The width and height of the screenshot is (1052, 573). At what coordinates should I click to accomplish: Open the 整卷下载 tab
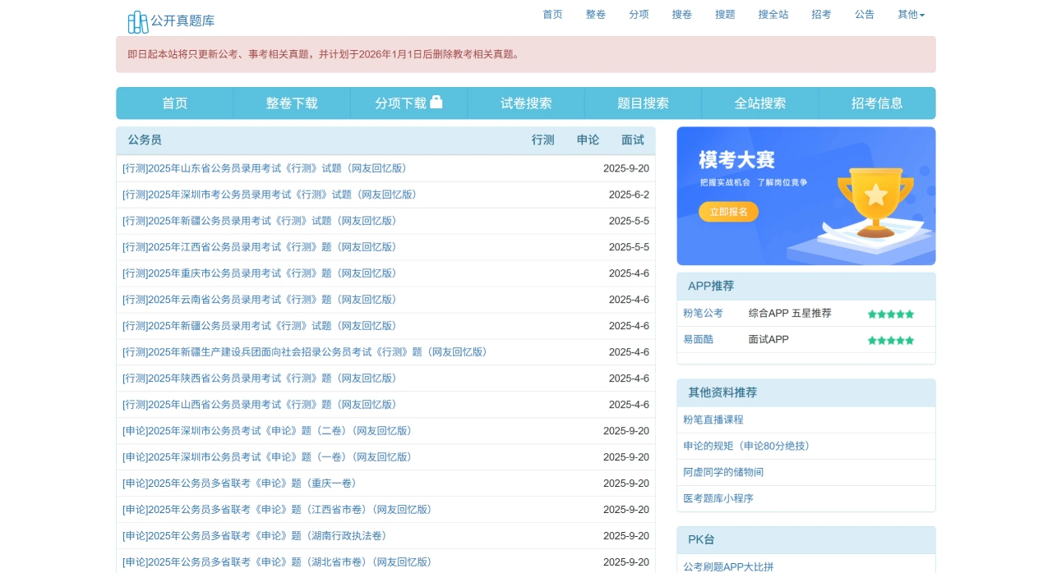click(292, 103)
